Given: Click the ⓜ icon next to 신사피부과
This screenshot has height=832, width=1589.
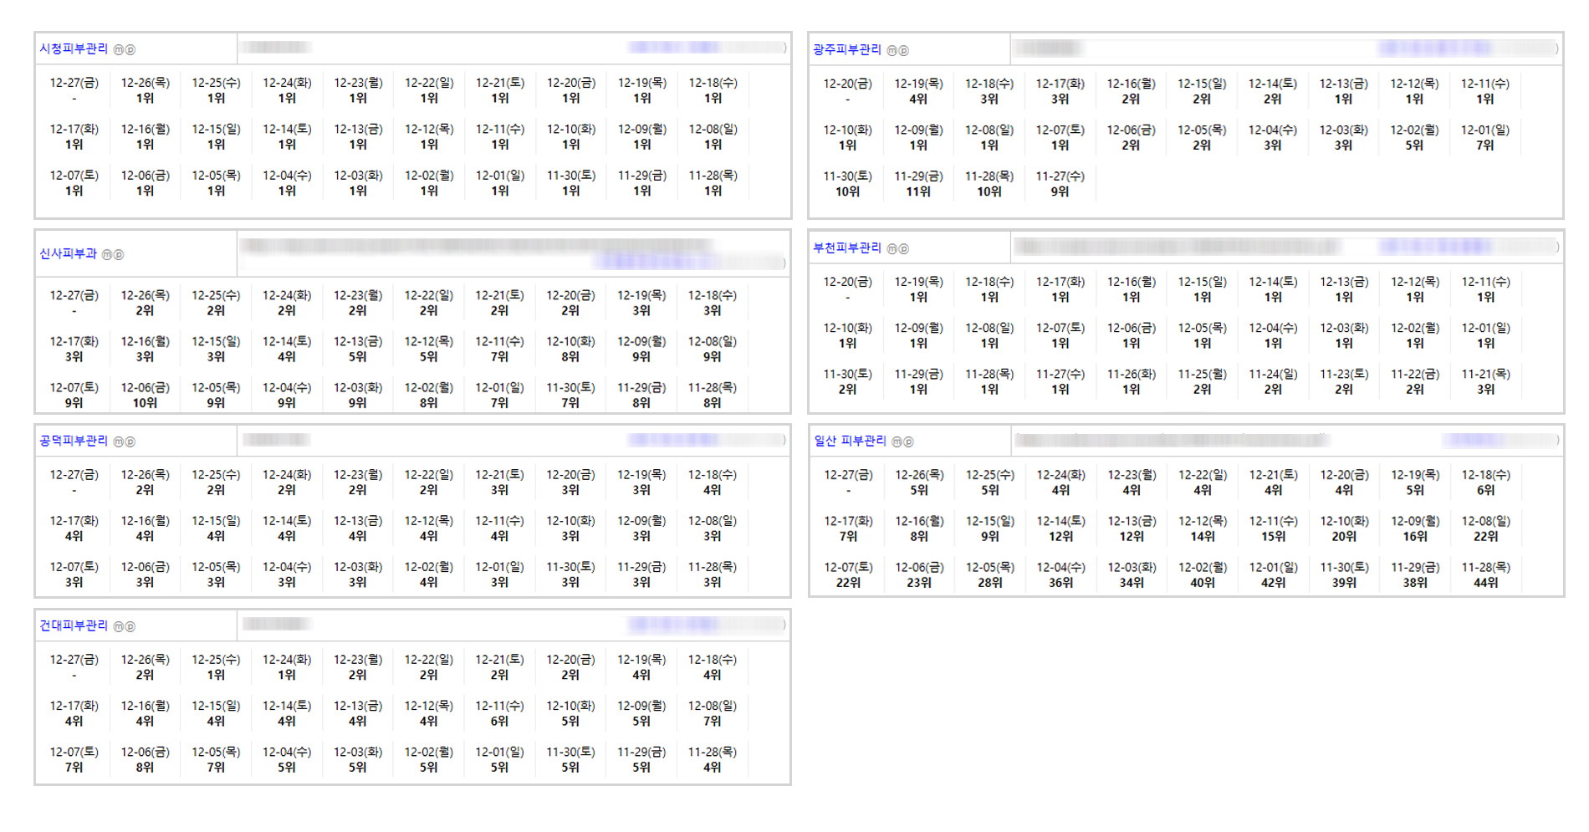Looking at the screenshot, I should click(107, 255).
